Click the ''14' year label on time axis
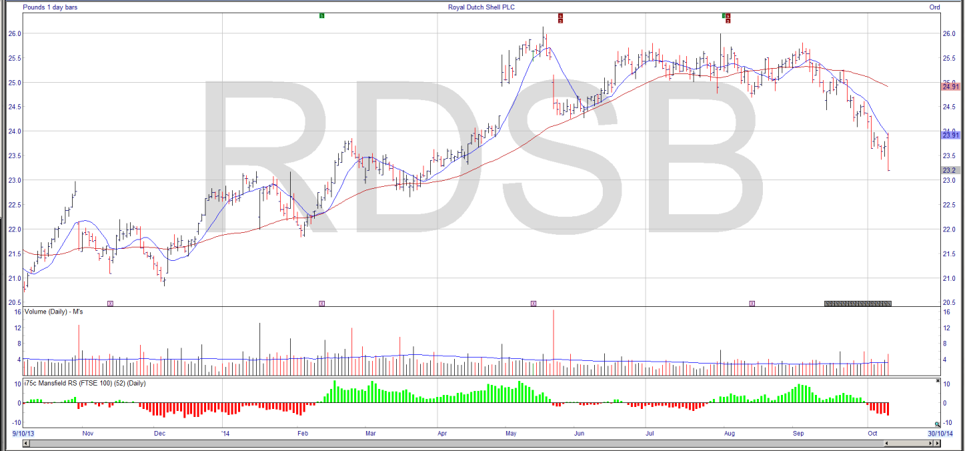The height and width of the screenshot is (451, 965). [x=226, y=434]
